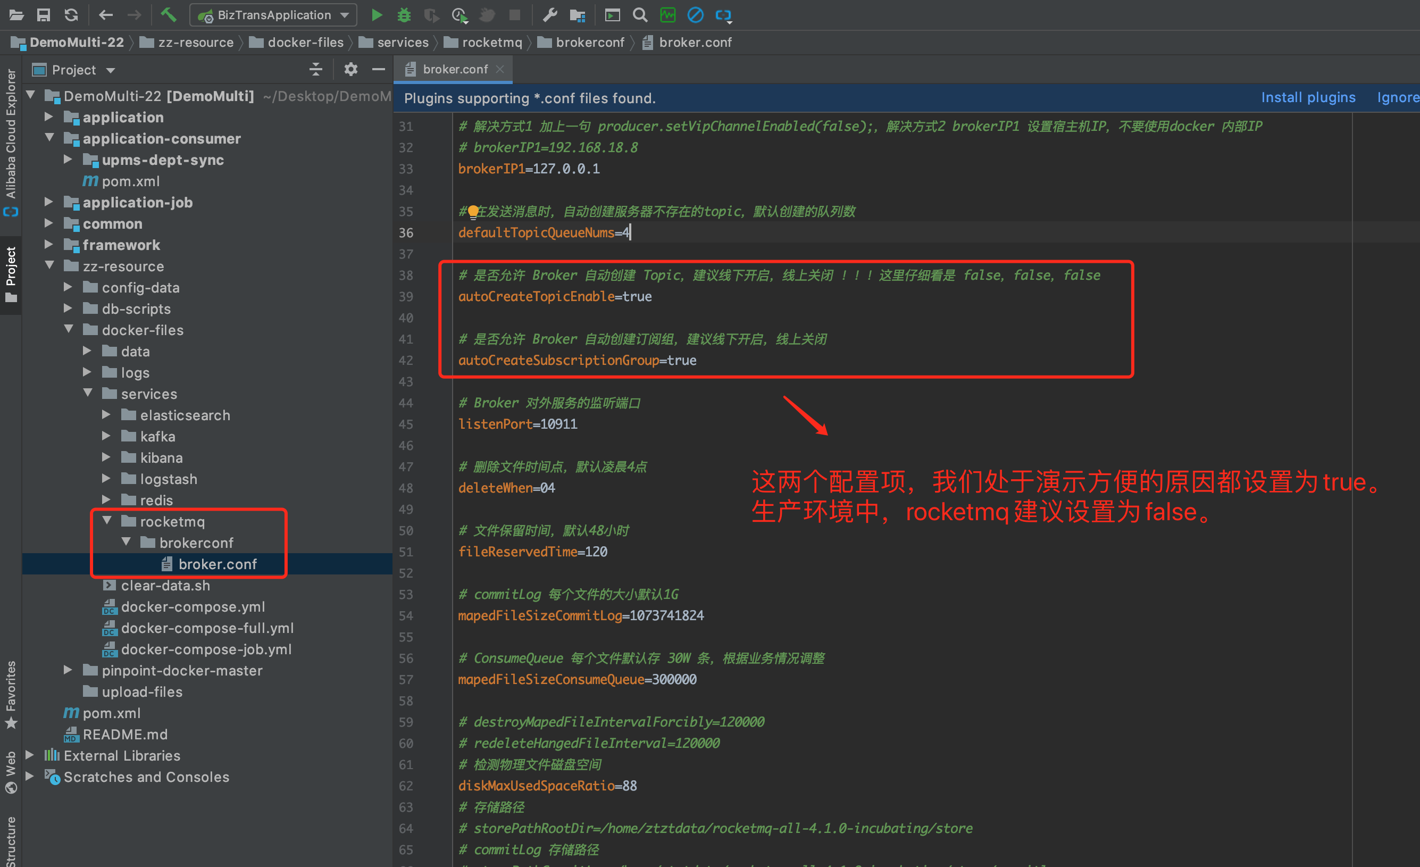Click the Search Everywhere magnifier icon
Viewport: 1420px width, 867px height.
[640, 15]
